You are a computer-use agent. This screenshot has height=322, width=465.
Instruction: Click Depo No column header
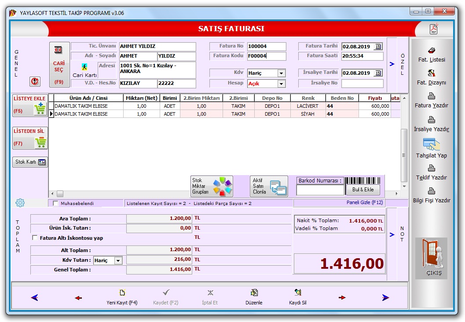[272, 98]
